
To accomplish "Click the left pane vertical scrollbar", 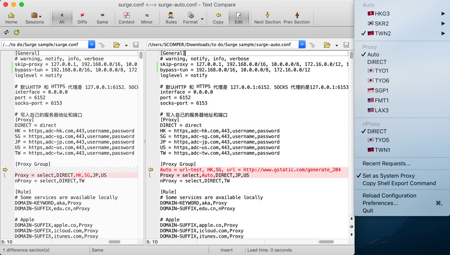I will [141, 55].
